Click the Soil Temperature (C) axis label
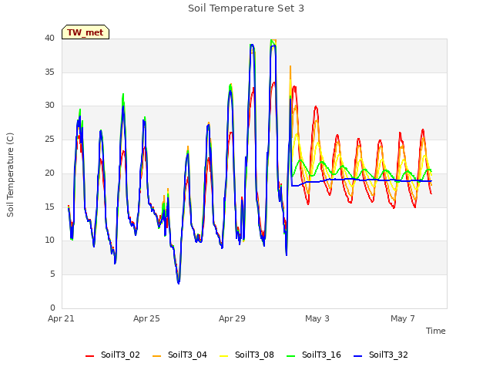The height and width of the screenshot is (370, 493). coord(10,175)
